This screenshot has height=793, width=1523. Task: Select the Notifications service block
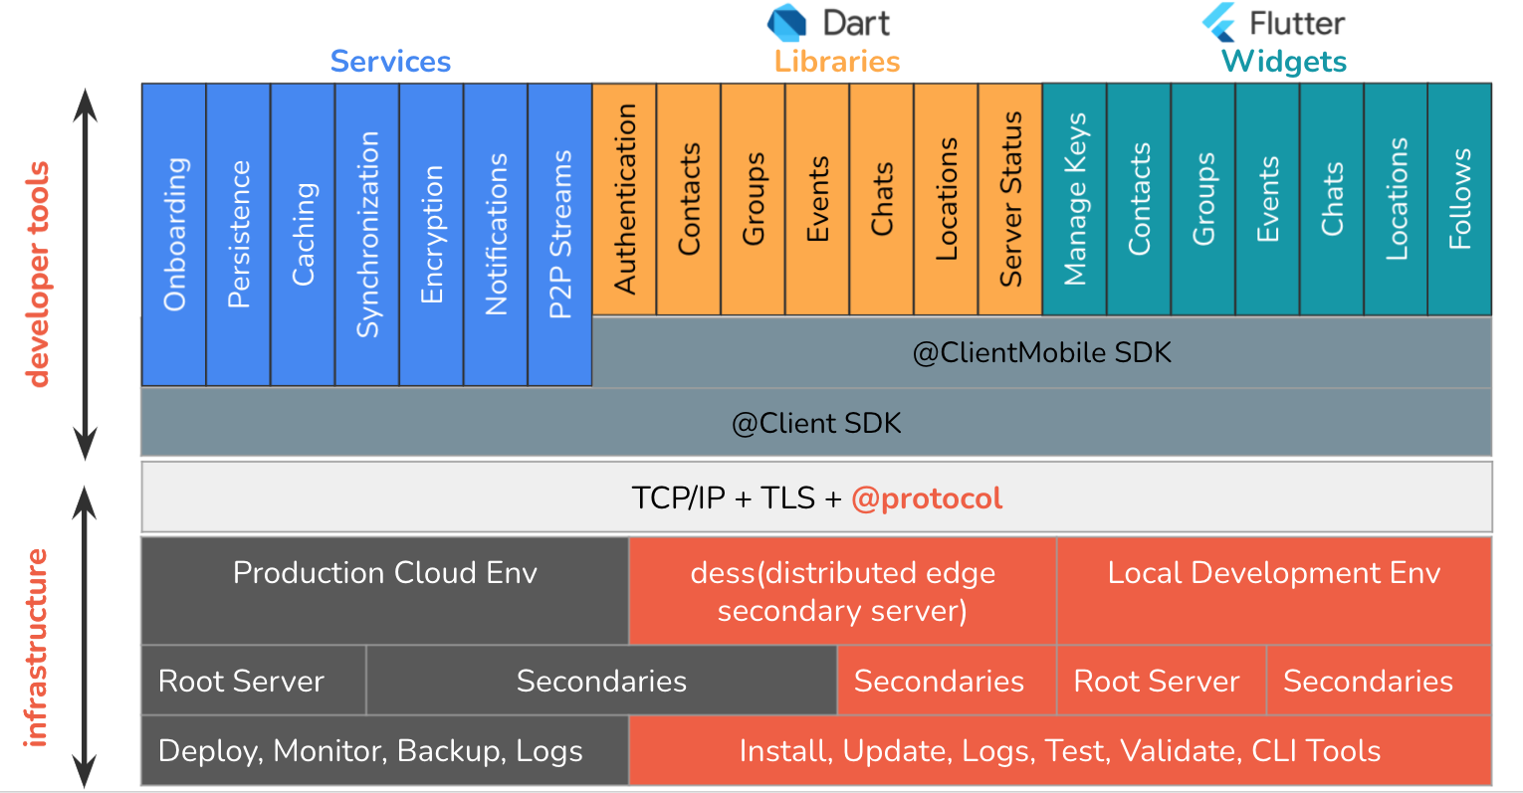pyautogui.click(x=496, y=235)
